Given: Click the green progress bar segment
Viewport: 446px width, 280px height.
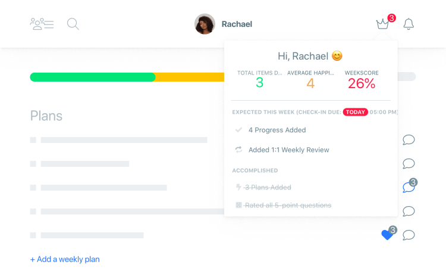Looking at the screenshot, I should click(x=93, y=77).
